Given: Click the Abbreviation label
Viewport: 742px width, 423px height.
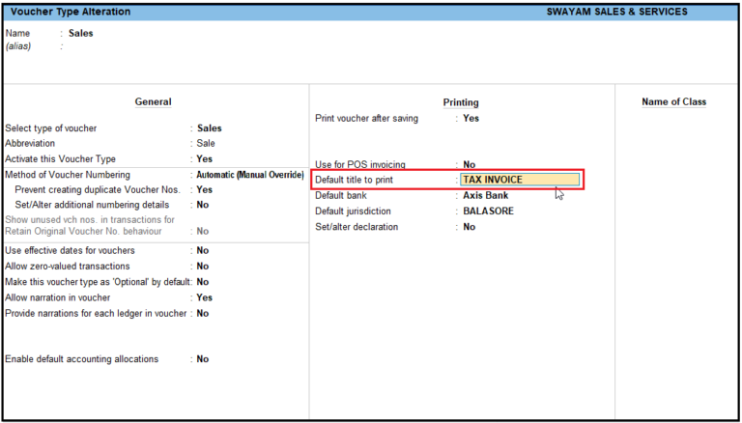Looking at the screenshot, I should click(x=30, y=143).
